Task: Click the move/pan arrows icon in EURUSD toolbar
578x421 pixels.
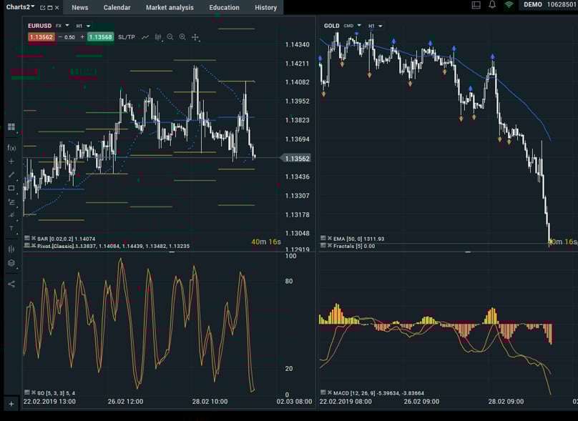Action: 195,37
